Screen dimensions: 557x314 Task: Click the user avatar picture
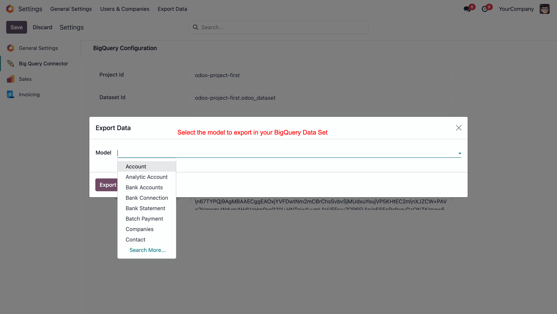coord(544,9)
